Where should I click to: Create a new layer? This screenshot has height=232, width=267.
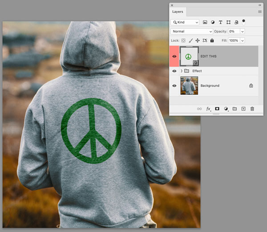pyautogui.click(x=243, y=109)
